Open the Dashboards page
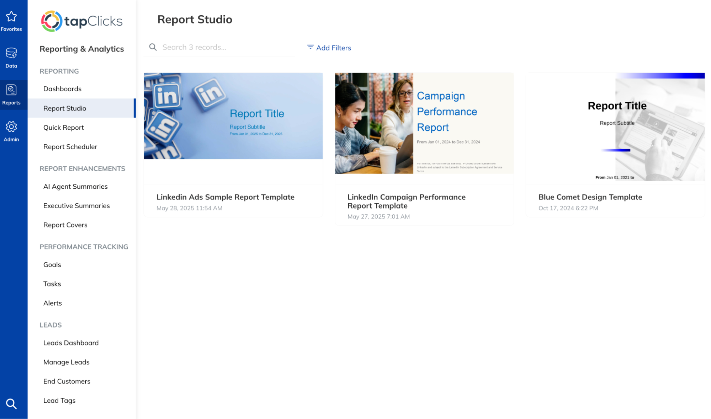Image resolution: width=711 pixels, height=419 pixels. [x=62, y=88]
